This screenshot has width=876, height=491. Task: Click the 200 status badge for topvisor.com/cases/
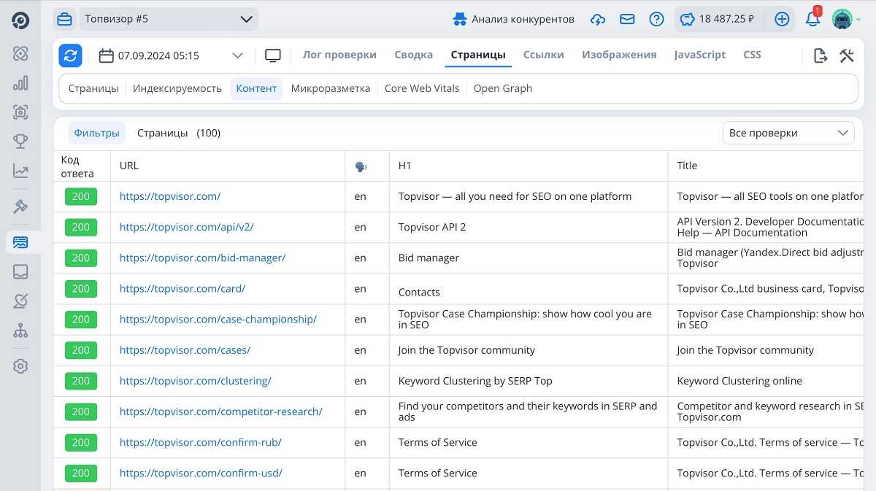[x=80, y=349]
